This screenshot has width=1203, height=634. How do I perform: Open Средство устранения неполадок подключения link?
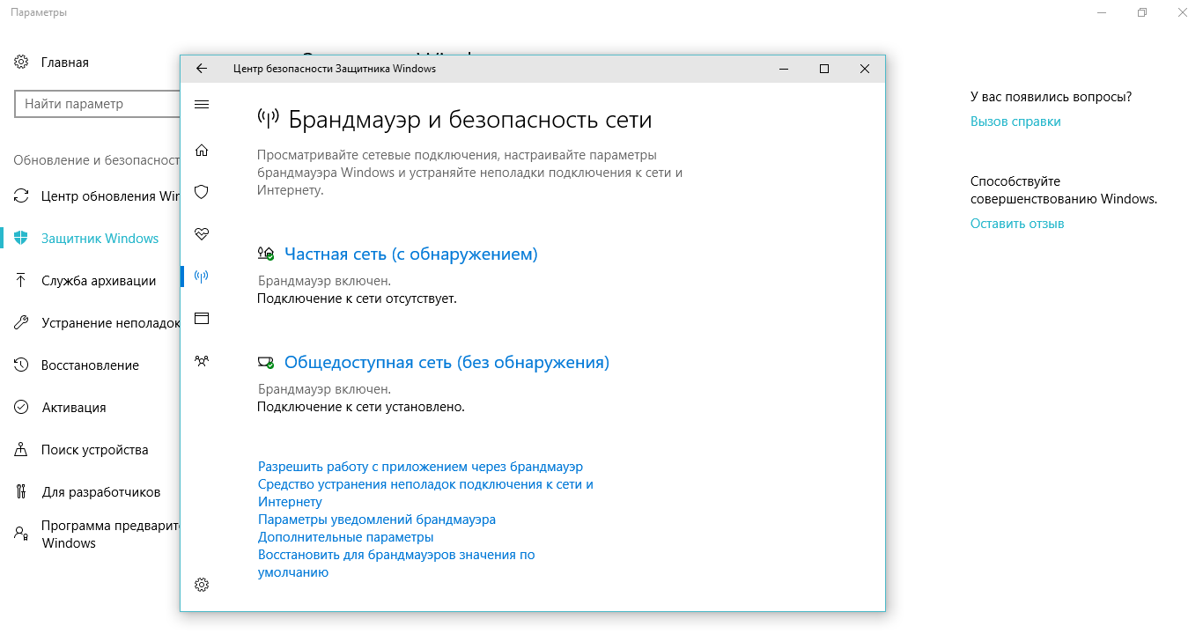pyautogui.click(x=425, y=493)
